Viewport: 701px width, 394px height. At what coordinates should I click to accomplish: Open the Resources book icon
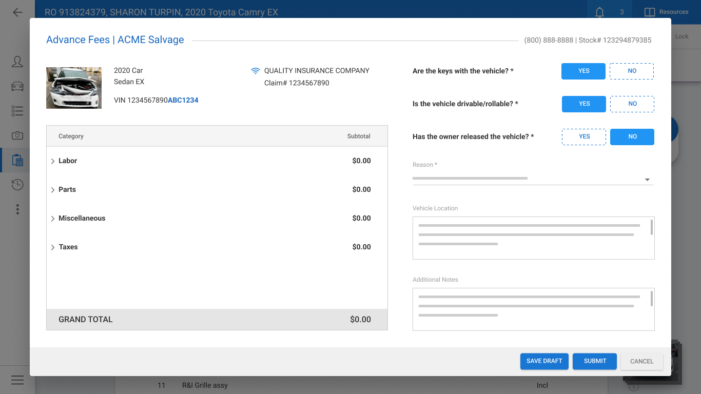tap(650, 12)
